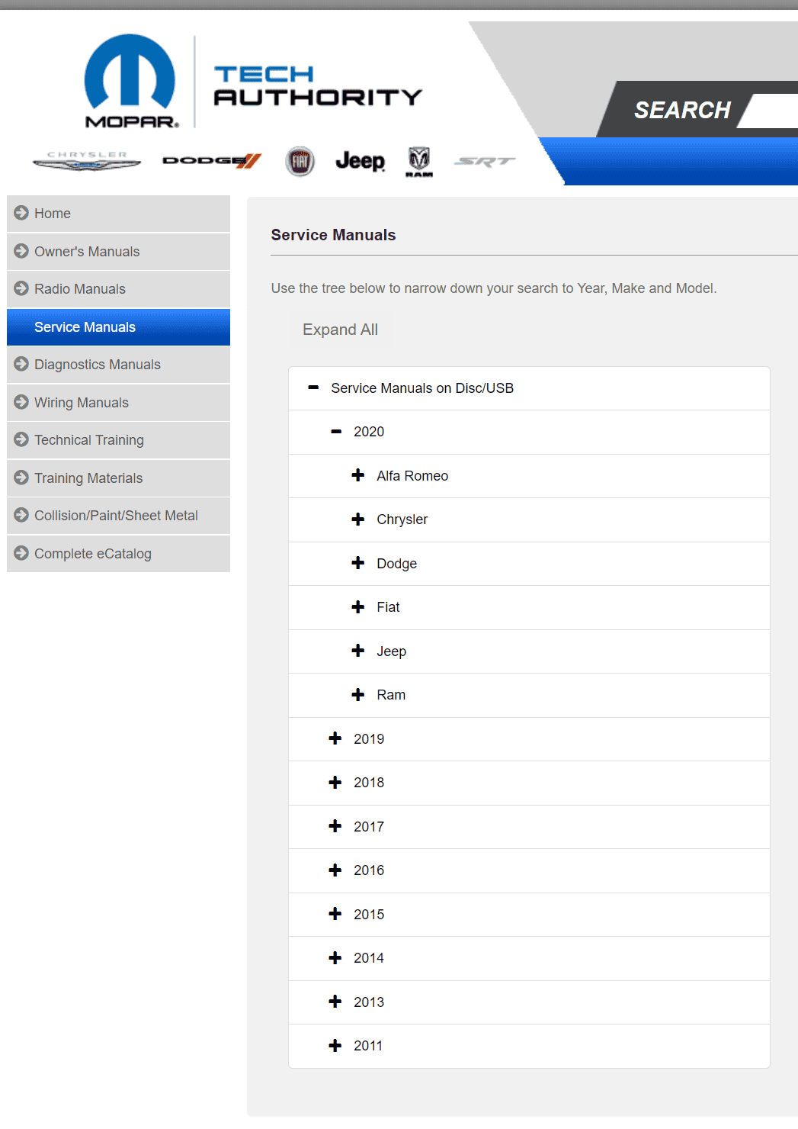Open Complete eCatalog

point(118,554)
